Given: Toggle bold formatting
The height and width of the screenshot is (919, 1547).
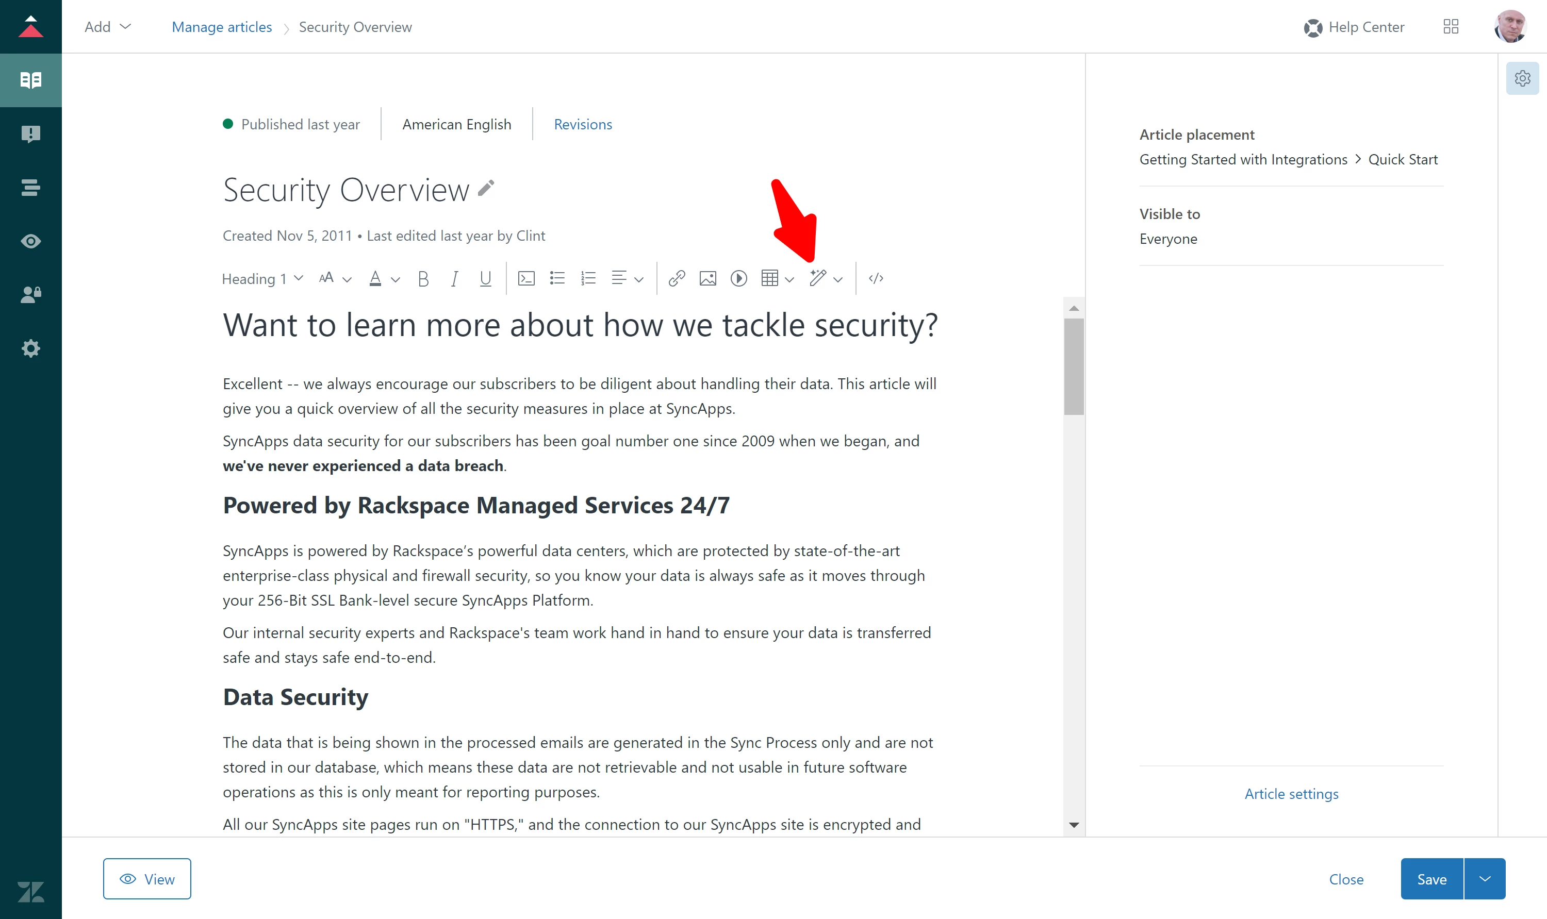Looking at the screenshot, I should [x=423, y=279].
